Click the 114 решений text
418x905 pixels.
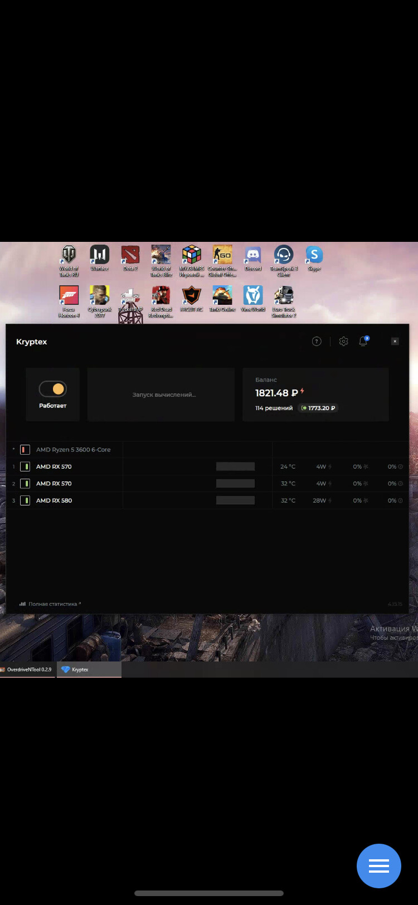[274, 408]
